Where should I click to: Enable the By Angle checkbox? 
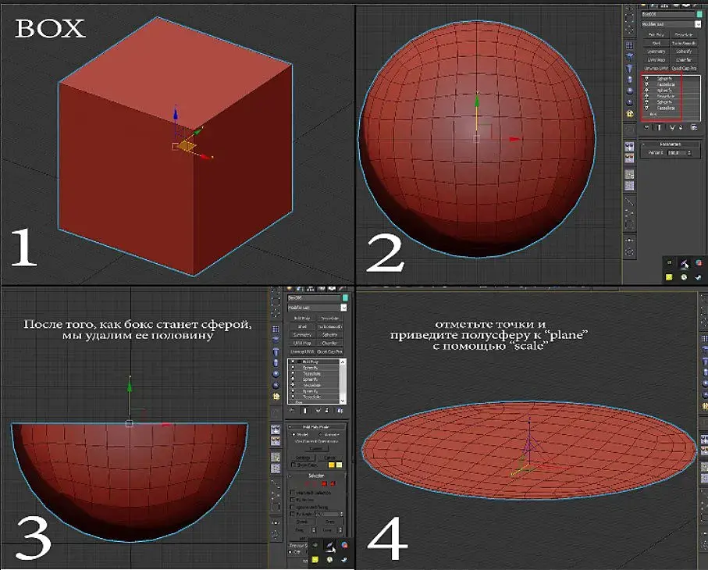pos(292,514)
